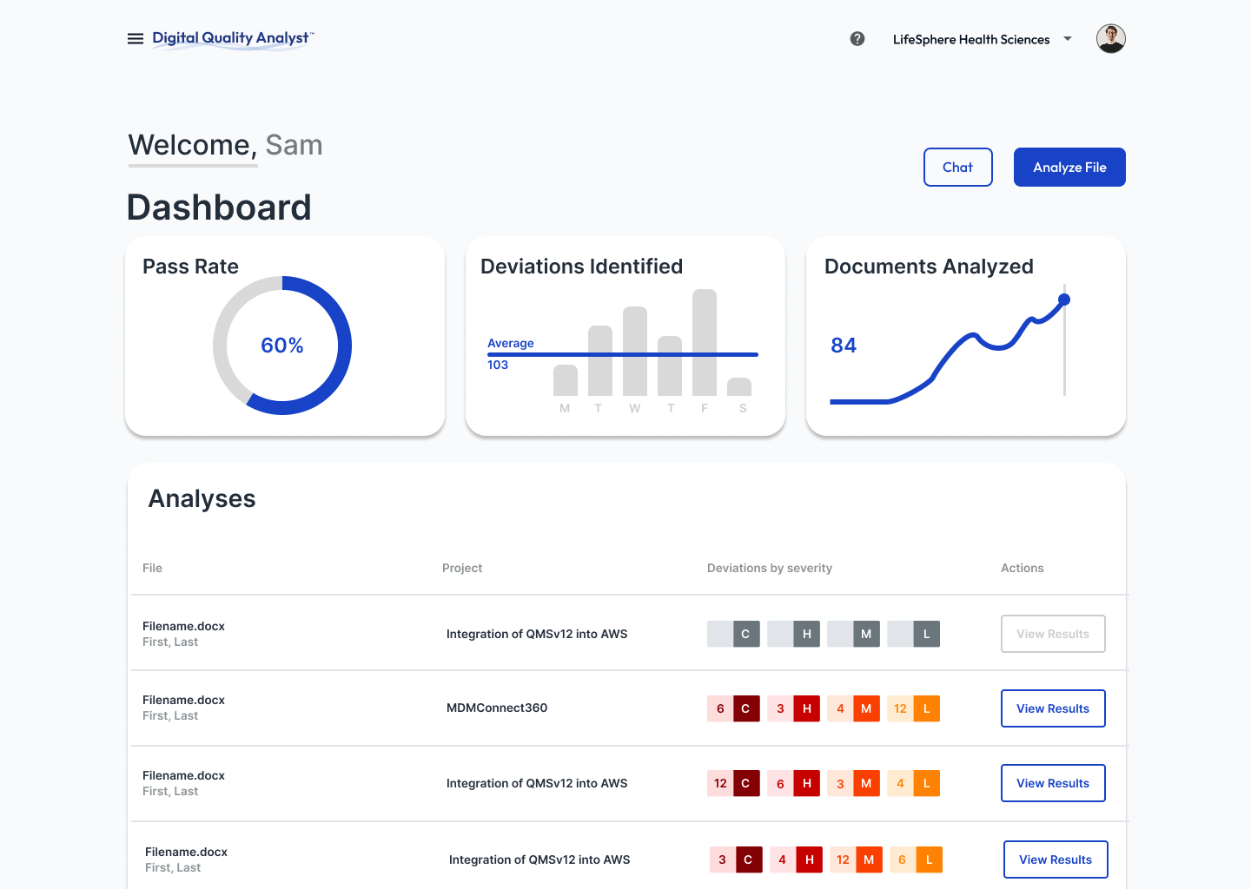1251x889 pixels.
Task: Click the Project column header
Action: click(461, 568)
